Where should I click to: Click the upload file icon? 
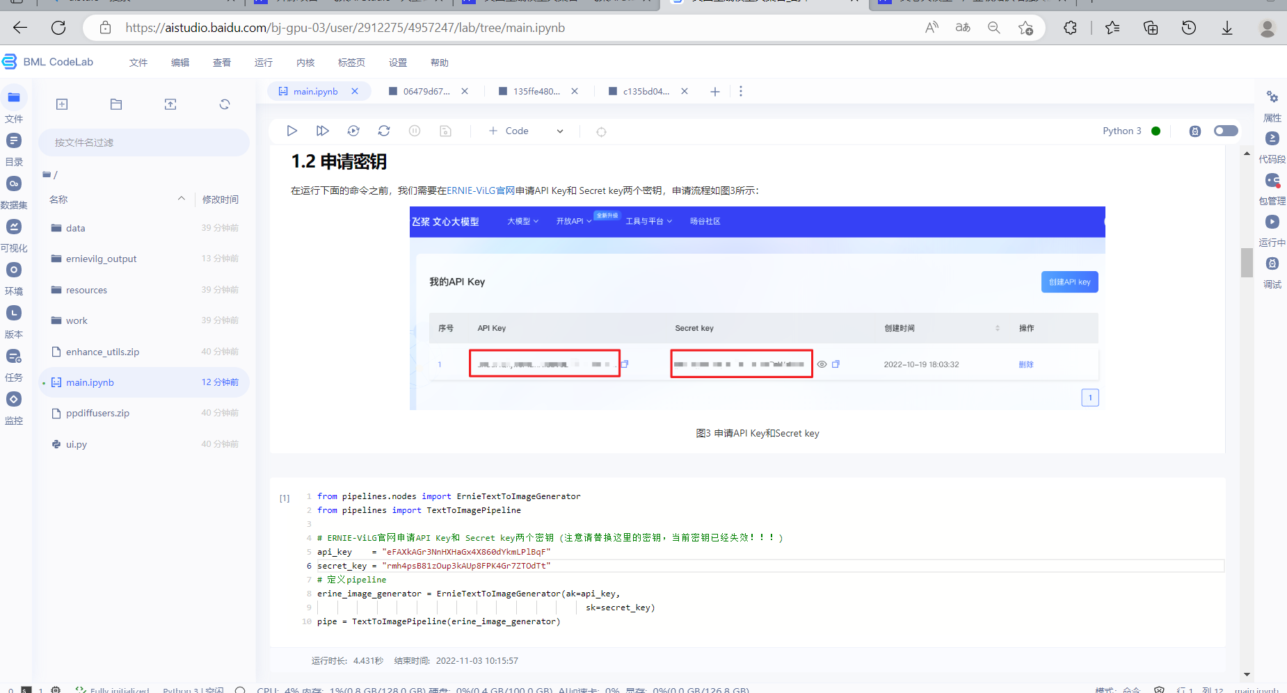(170, 104)
